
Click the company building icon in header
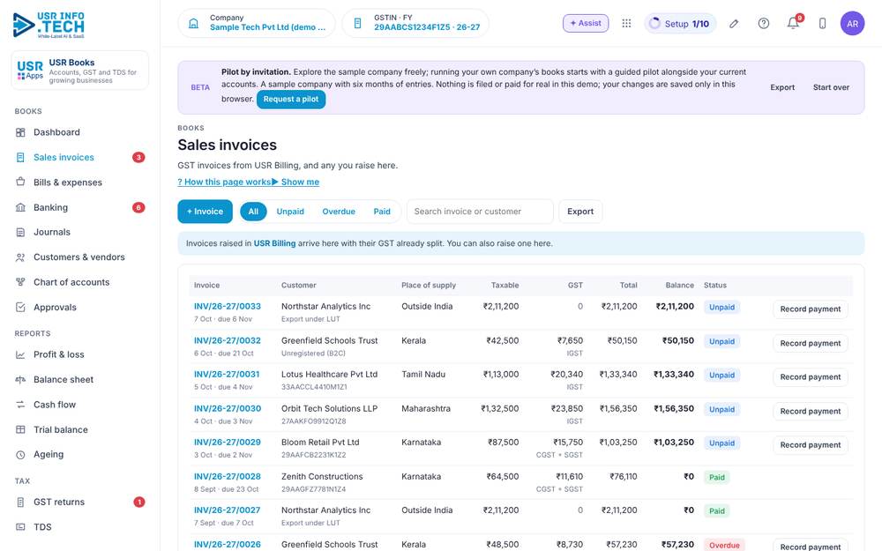(x=193, y=24)
